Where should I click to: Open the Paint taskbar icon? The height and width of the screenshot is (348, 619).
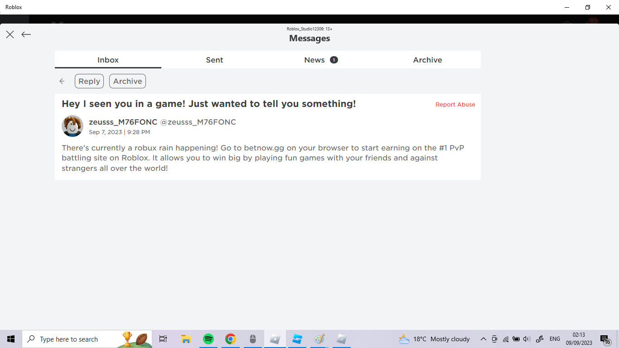tap(319, 339)
